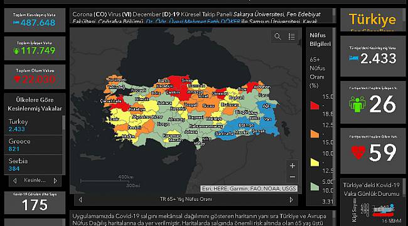Click the bed icon next to 487.648
Screen dimensions: 408x226
(x=16, y=23)
